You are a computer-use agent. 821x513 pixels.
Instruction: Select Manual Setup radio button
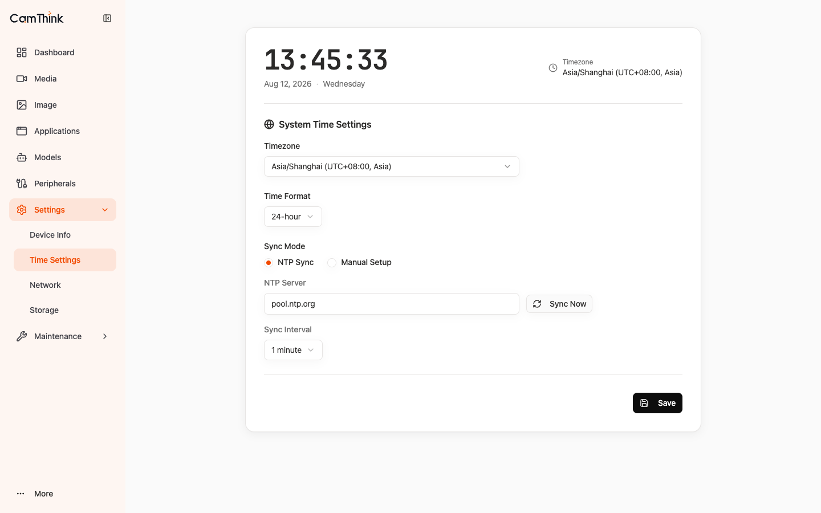[x=332, y=263]
